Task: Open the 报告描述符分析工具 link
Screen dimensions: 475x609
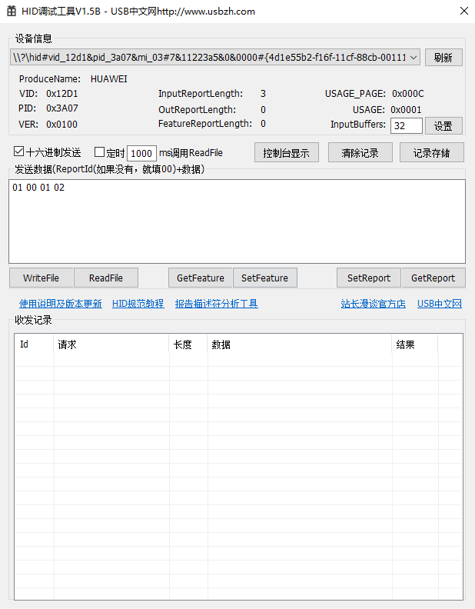Action: click(x=217, y=304)
